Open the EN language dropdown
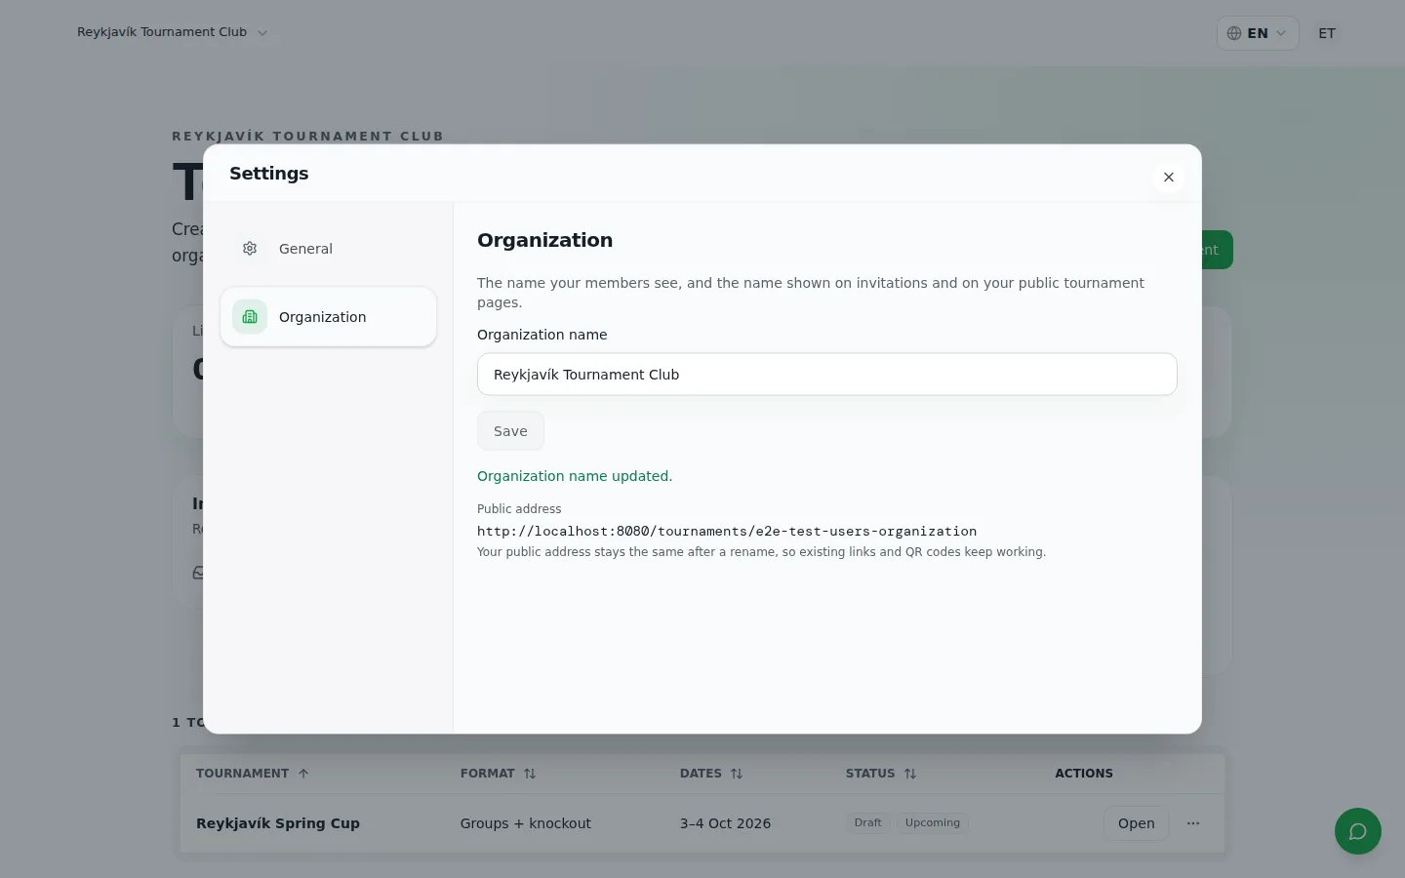The width and height of the screenshot is (1405, 878). coord(1257,33)
